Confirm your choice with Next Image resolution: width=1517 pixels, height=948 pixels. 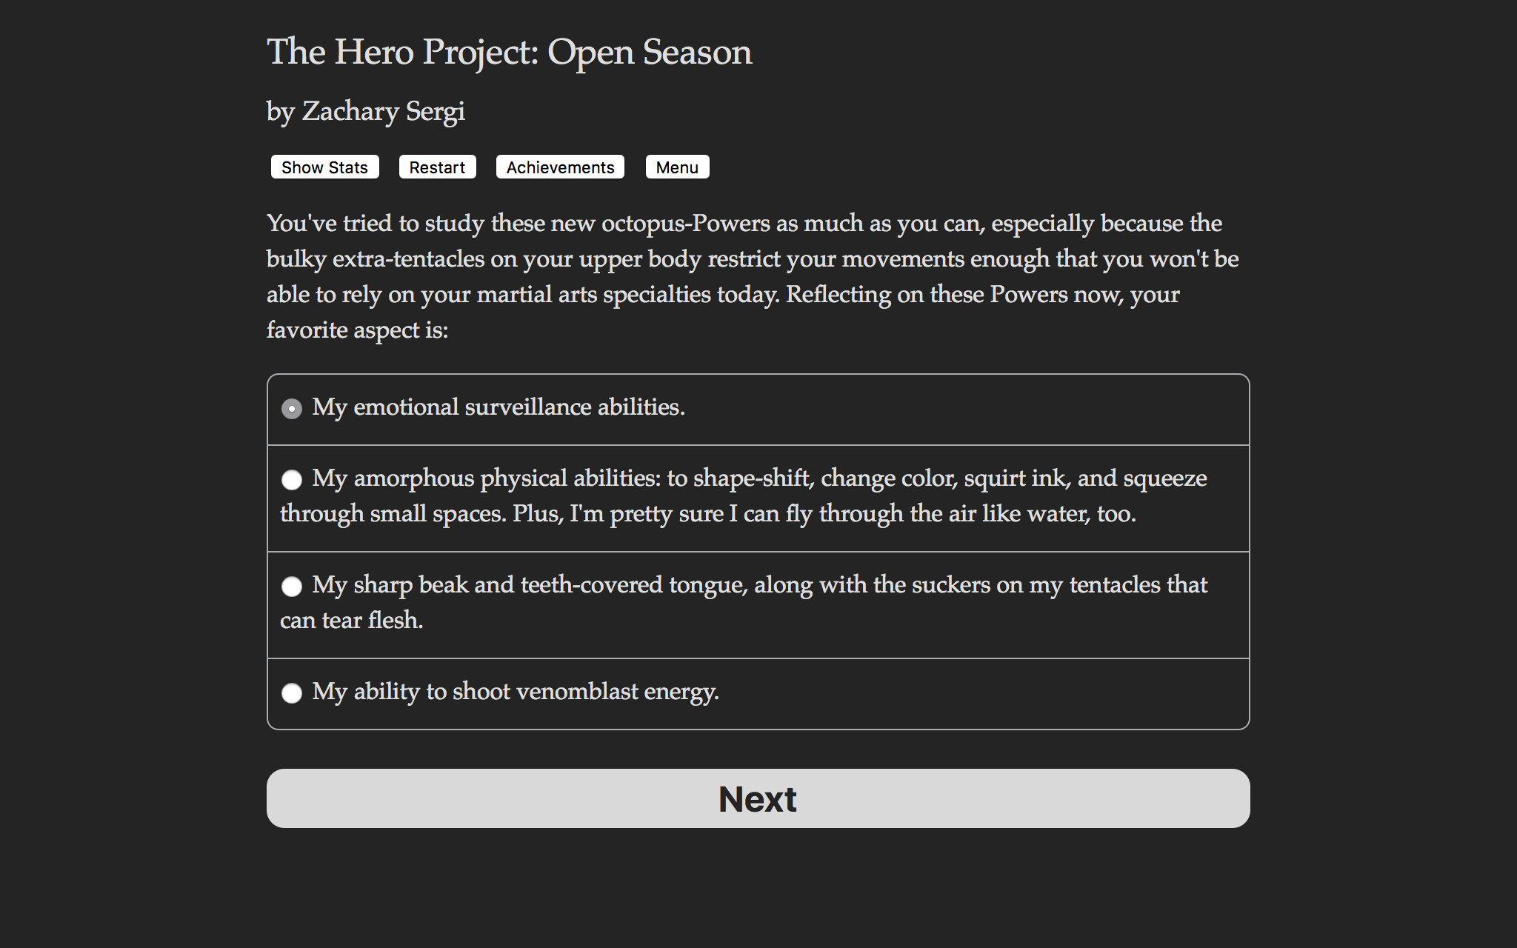(758, 798)
